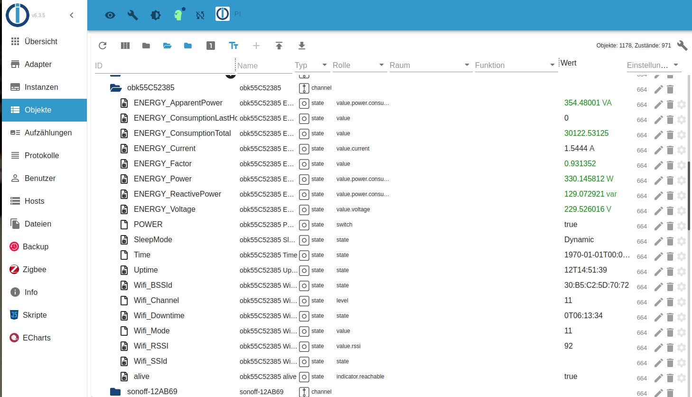Toggle expert mode head icon
The width and height of the screenshot is (692, 397).
[x=178, y=15]
